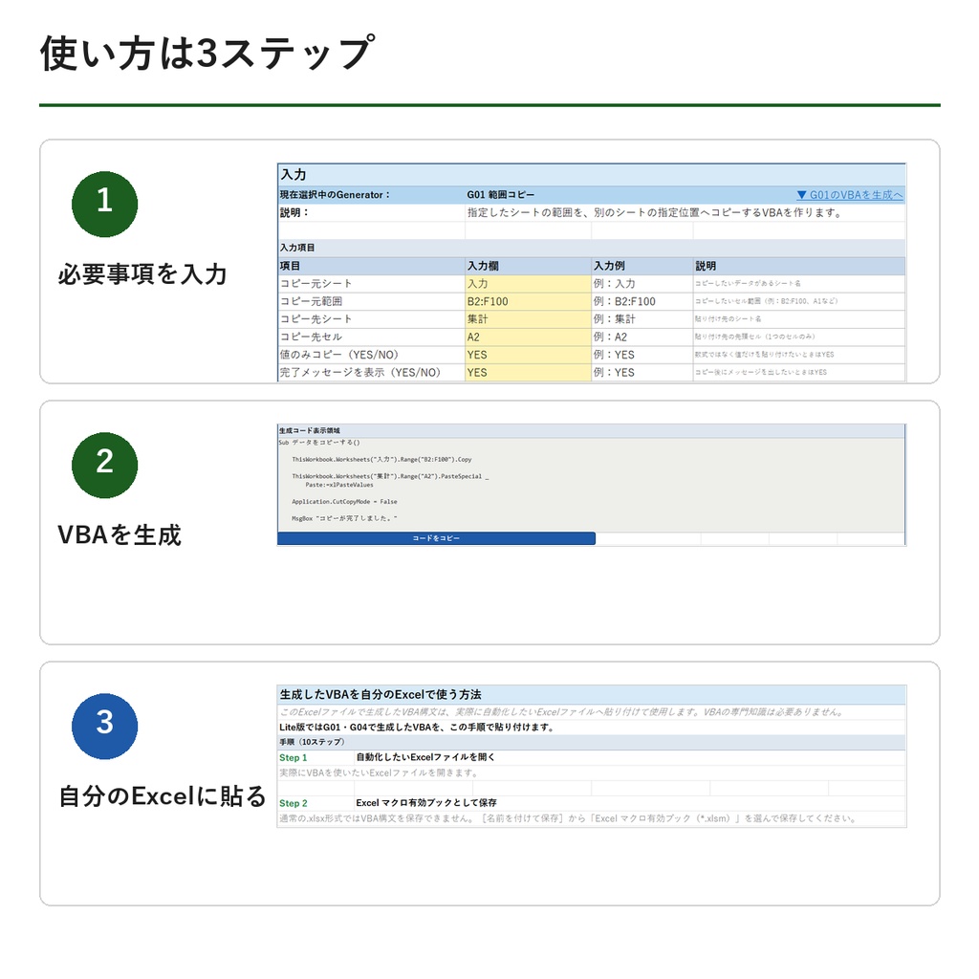
Task: Select the コピー先セル input cell 'A2'
Action: (x=528, y=337)
